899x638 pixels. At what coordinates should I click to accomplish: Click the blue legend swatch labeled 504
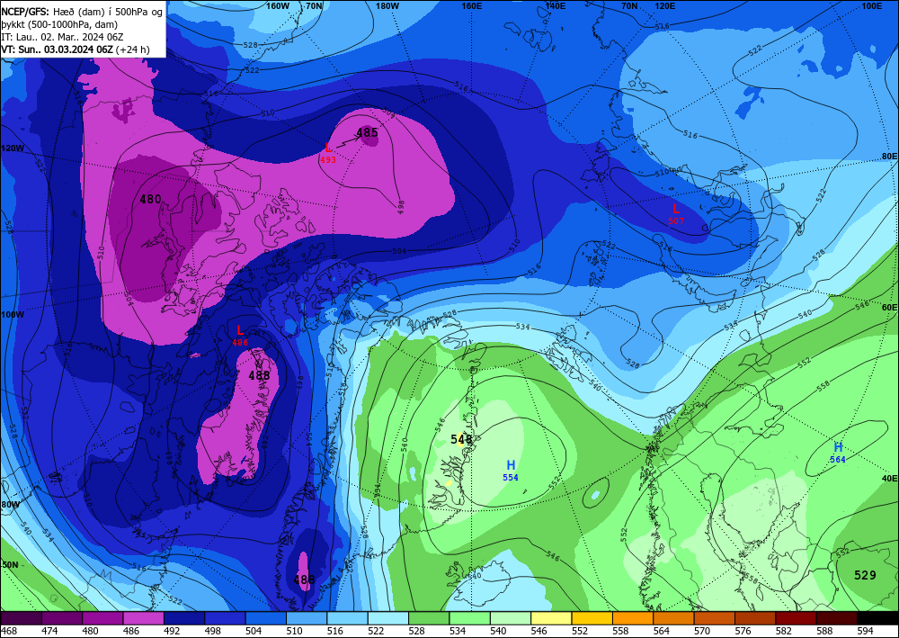[266, 618]
